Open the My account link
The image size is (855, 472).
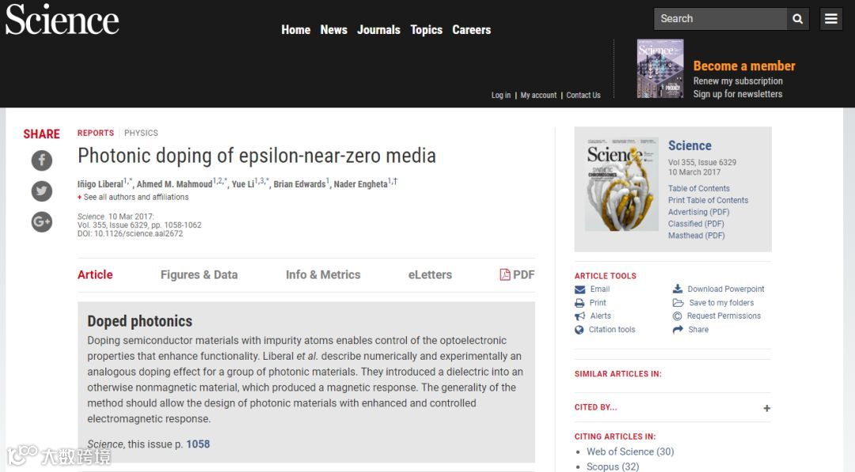pos(538,96)
